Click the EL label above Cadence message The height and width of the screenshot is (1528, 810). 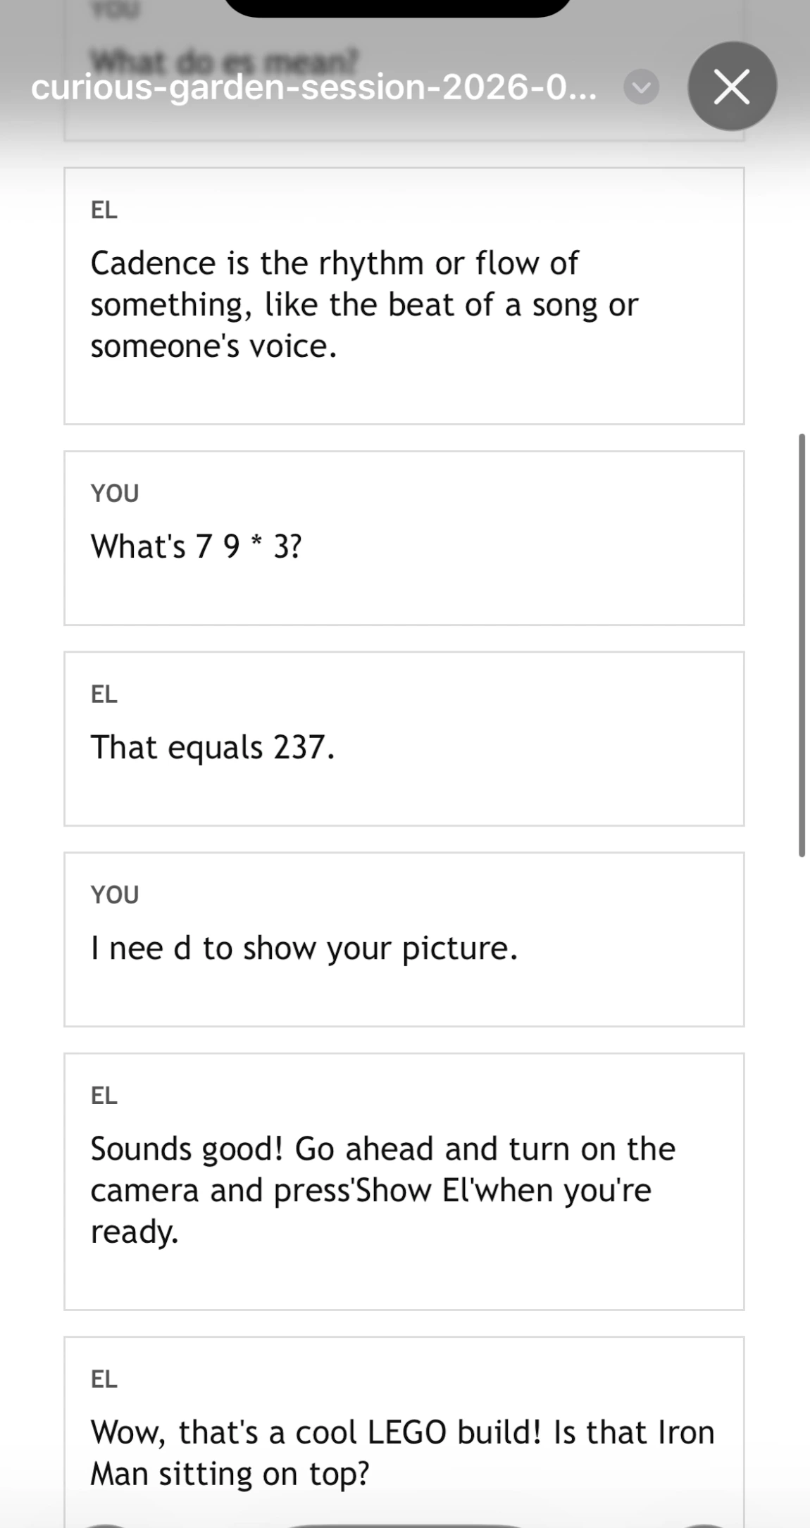[x=104, y=210]
